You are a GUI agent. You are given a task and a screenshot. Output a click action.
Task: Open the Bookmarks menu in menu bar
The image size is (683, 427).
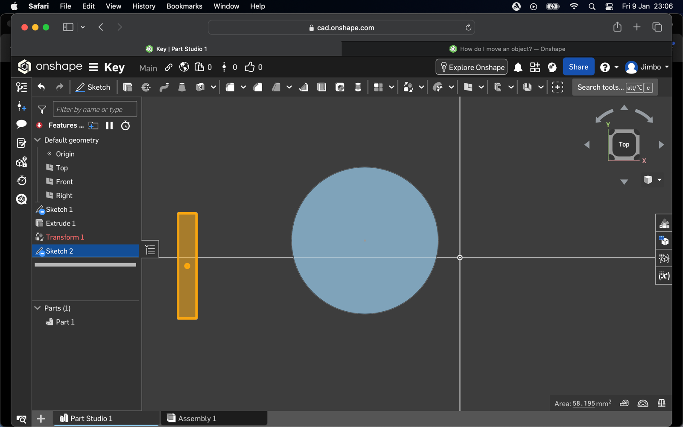[184, 6]
